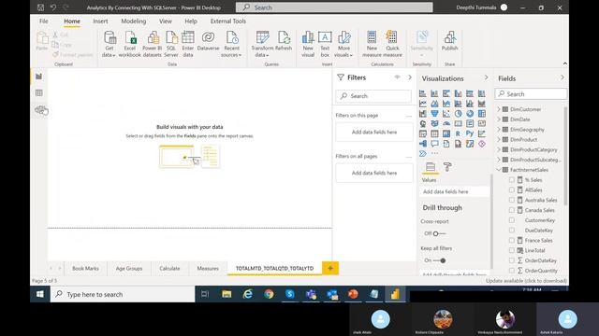Check the DueDateKey field
Screen dimensions: 599x336
click(512, 231)
